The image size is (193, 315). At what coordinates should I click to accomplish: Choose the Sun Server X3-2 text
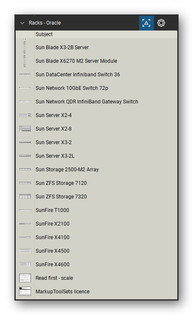click(53, 142)
